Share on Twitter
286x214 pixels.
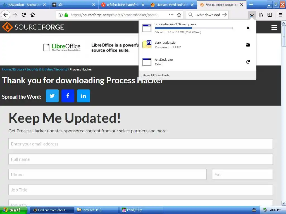click(52, 96)
